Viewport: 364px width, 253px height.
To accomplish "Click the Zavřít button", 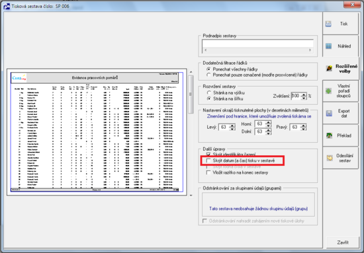I will pyautogui.click(x=343, y=242).
